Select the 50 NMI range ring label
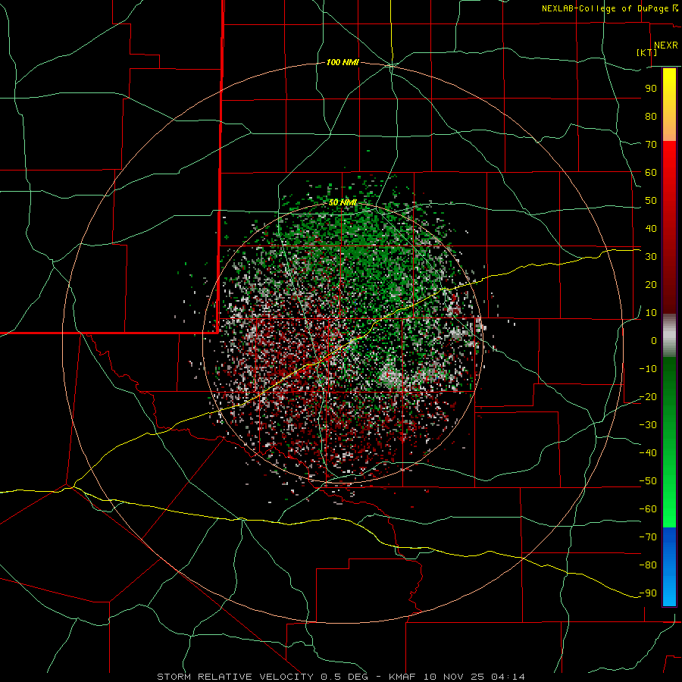The height and width of the screenshot is (682, 682). 343,202
